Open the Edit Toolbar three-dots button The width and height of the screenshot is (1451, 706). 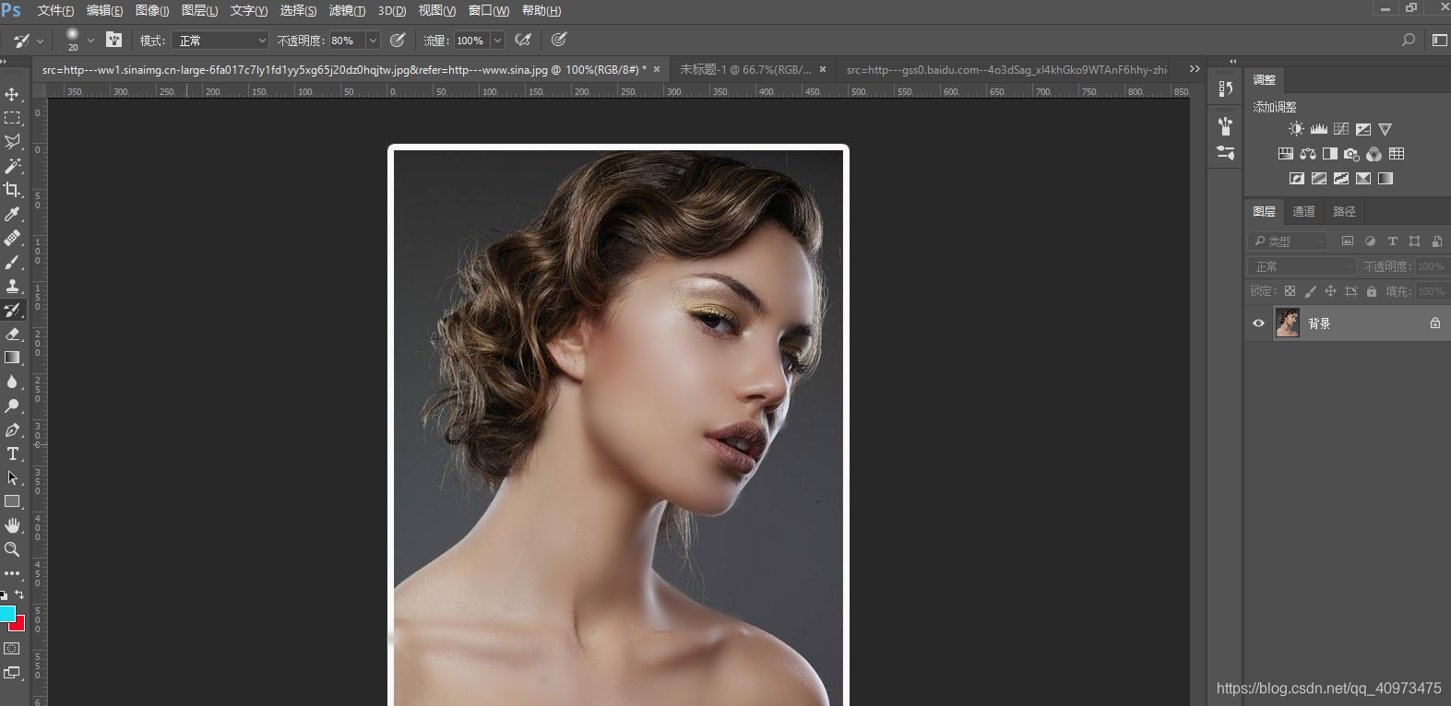[12, 573]
